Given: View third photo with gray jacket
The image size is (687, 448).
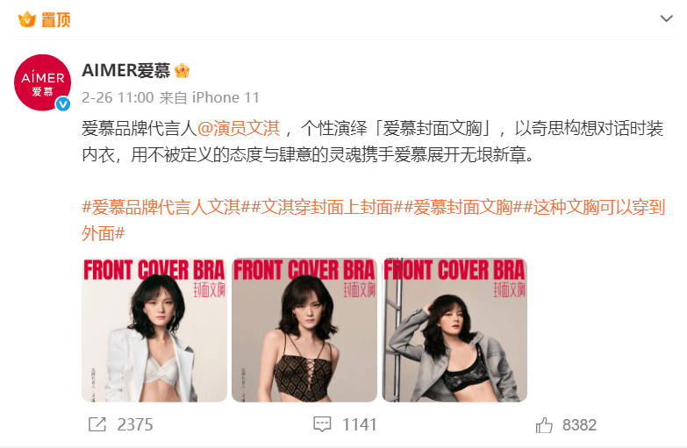Looking at the screenshot, I should pyautogui.click(x=454, y=330).
